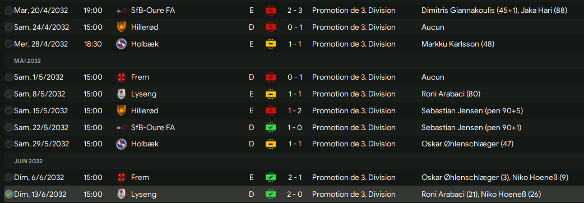Click the Frem club badge on 1/5/2032
Screen dimensions: 584x203
(x=122, y=77)
